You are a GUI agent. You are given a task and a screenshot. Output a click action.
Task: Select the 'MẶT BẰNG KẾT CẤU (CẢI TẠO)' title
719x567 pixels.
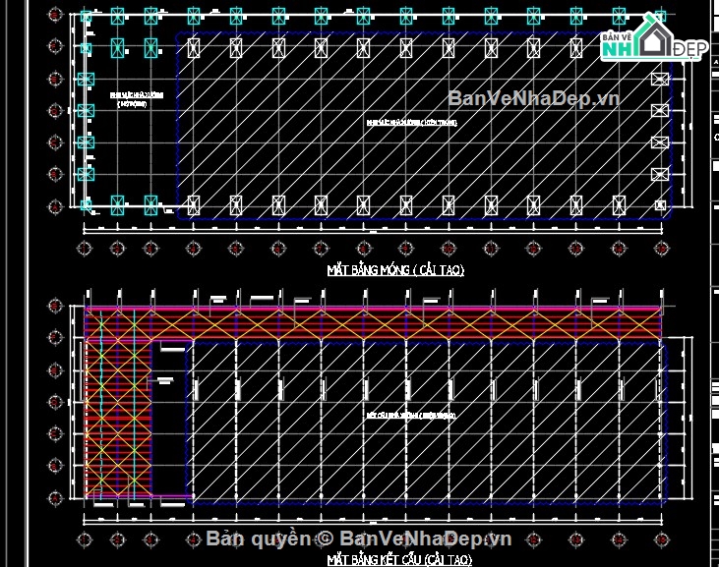click(x=399, y=559)
